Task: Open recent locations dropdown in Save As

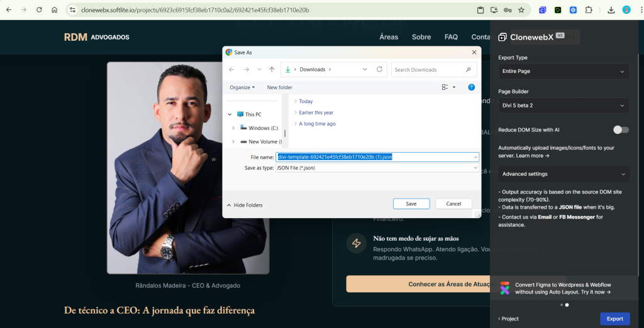Action: [259, 69]
